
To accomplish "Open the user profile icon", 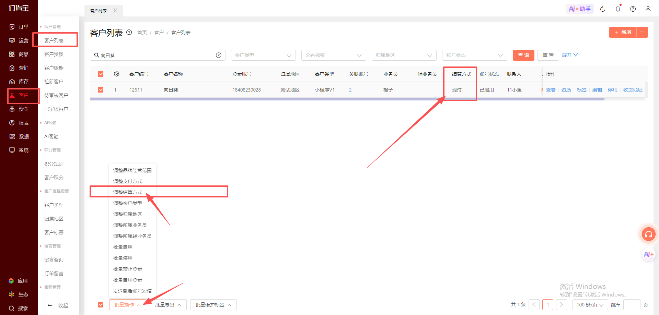I will 648,9.
